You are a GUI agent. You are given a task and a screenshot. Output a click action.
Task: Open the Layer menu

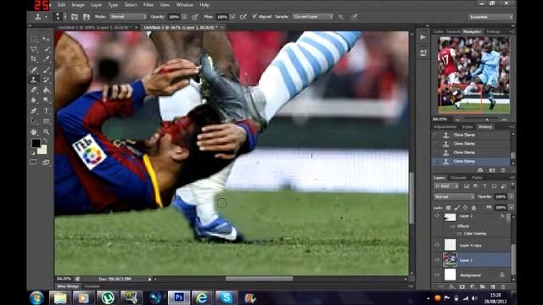(96, 5)
